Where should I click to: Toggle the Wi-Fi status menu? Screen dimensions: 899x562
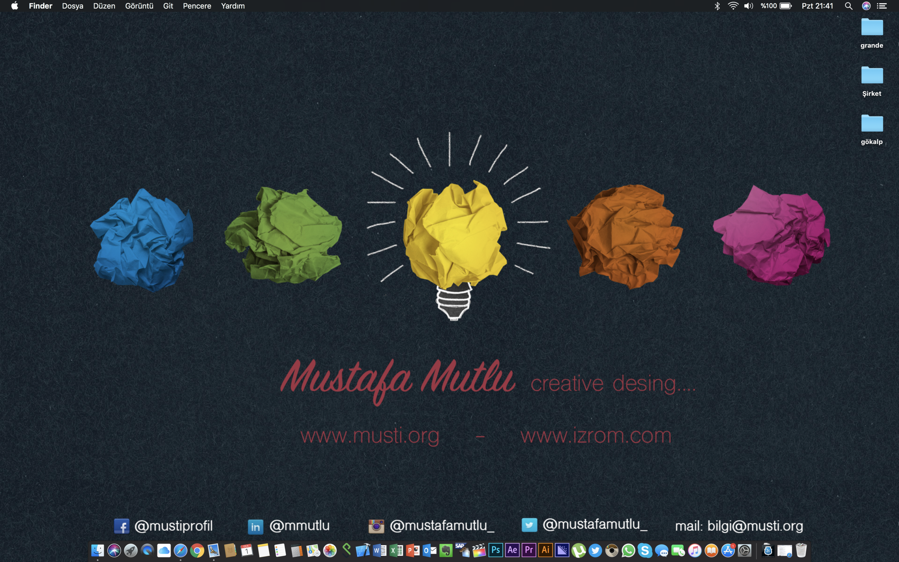tap(733, 6)
